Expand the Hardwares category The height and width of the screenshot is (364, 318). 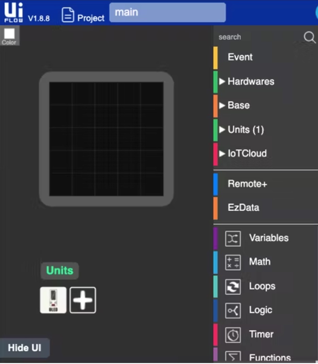pos(251,82)
